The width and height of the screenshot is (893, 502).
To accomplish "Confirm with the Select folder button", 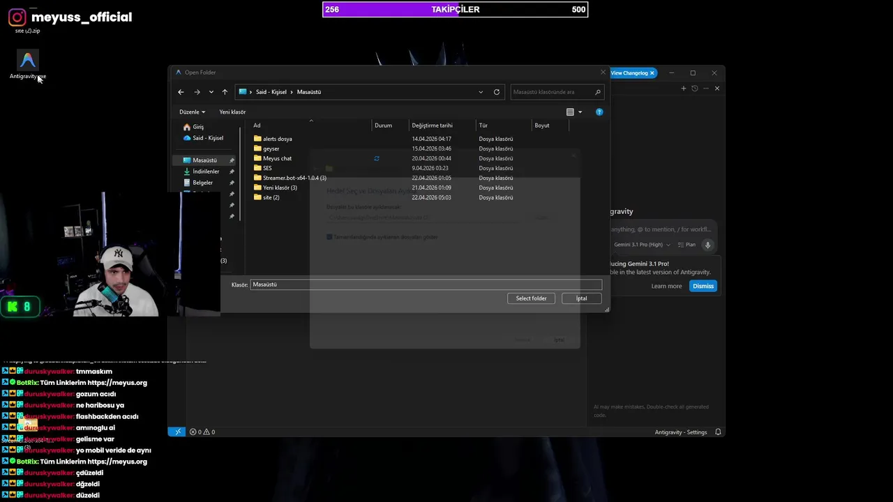I will coord(531,298).
